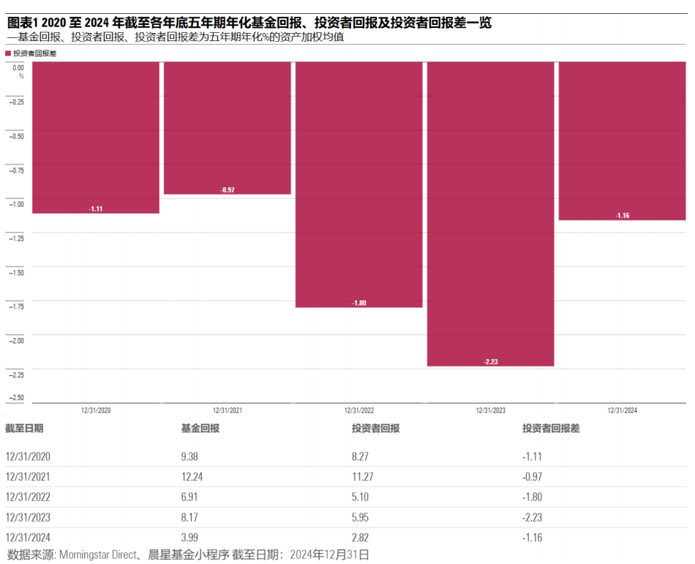Click the 基金回报 column header
Screen dimensions: 695x564
pos(200,429)
